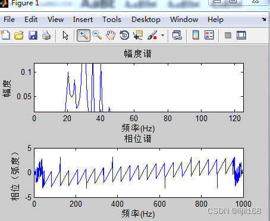This screenshot has height=221, width=270.
Task: Click the dock figure arrow at menu bar right
Action: [264, 19]
